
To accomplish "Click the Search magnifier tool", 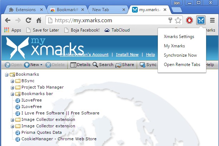I will [103, 65].
